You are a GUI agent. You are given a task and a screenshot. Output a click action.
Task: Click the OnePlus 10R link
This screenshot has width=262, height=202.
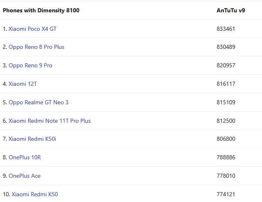25,157
